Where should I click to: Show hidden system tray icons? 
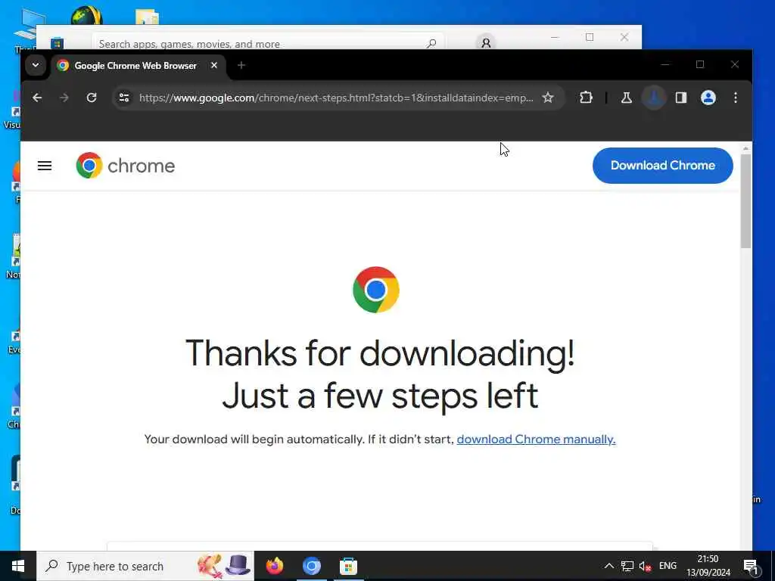point(609,566)
